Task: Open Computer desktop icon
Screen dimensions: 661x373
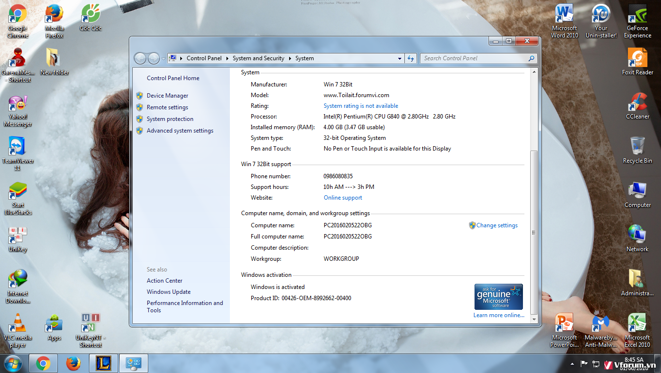Action: tap(638, 194)
